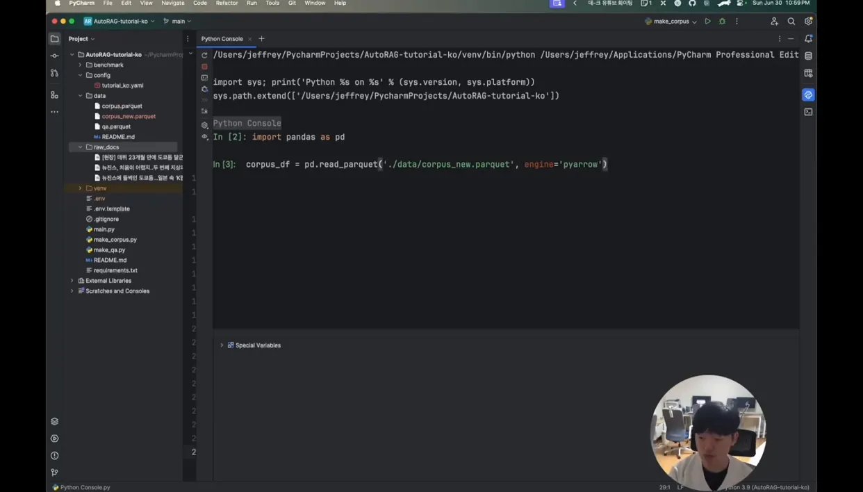
Task: Show more tool windows ellipsis in left sidebar
Action: coord(54,112)
